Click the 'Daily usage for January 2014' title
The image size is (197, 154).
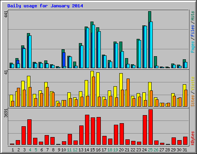[x=45, y=6]
